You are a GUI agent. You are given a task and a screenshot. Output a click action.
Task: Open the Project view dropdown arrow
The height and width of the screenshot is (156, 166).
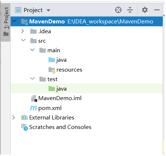pyautogui.click(x=48, y=10)
